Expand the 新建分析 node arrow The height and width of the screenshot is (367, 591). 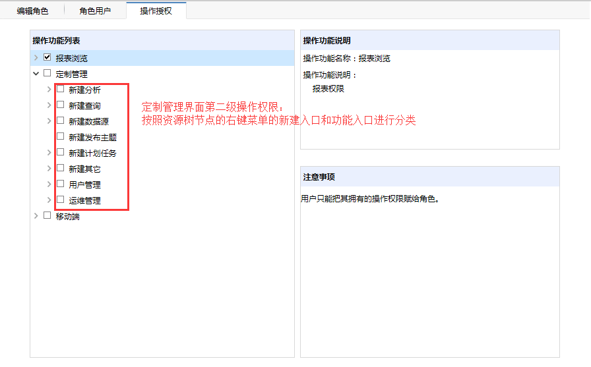[x=49, y=89]
